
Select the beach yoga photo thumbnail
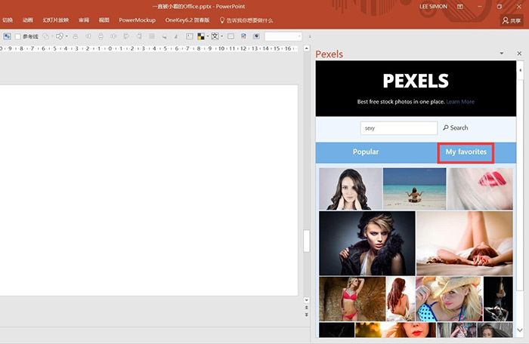pyautogui.click(x=414, y=189)
